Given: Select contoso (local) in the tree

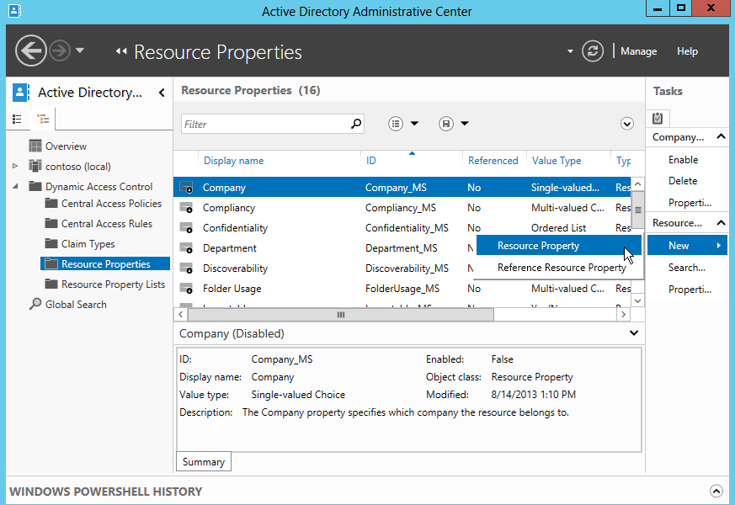Looking at the screenshot, I should coord(77,167).
